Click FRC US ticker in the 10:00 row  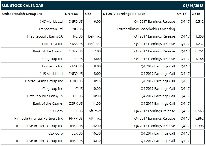click(x=77, y=96)
